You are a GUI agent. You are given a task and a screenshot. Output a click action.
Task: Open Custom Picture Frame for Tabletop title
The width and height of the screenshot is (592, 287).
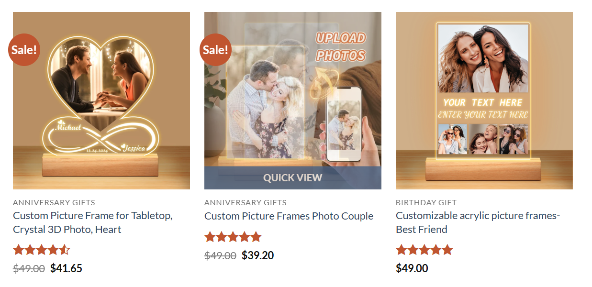coord(93,222)
